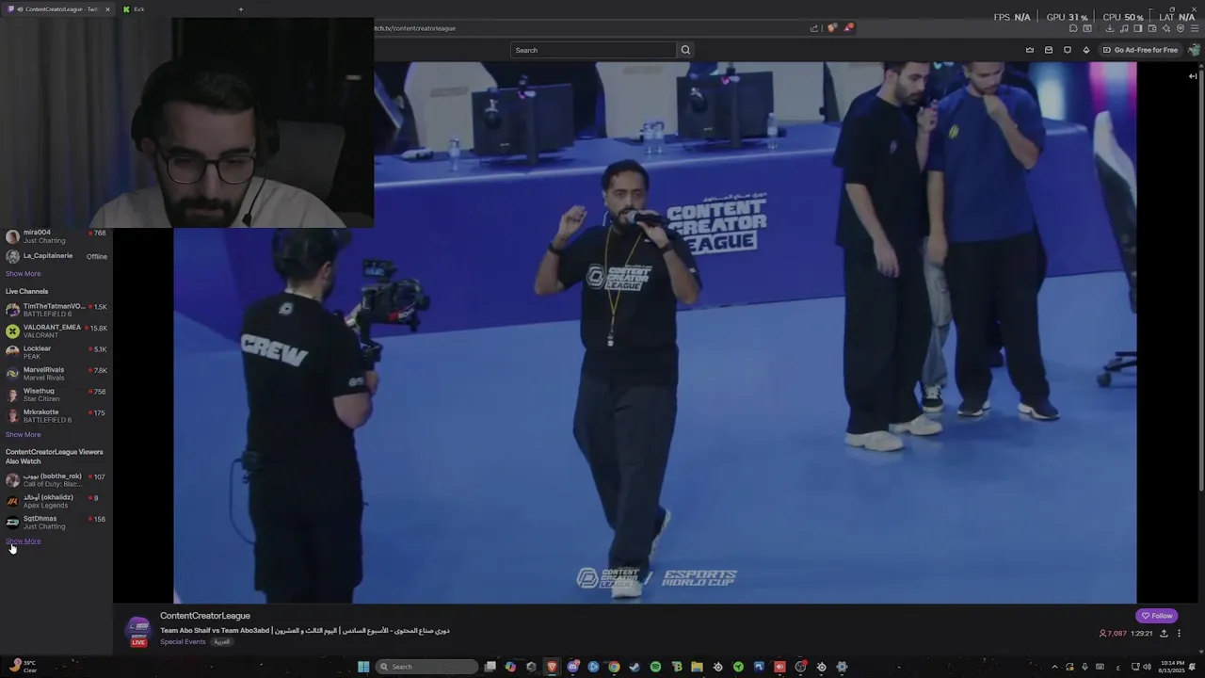Open Brave Leo AI sparkle icon
The width and height of the screenshot is (1205, 678).
pyautogui.click(x=1166, y=28)
